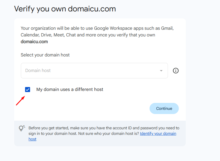Screen dimensions: 220x161
Task: Click the Continue button
Action: tap(164, 108)
